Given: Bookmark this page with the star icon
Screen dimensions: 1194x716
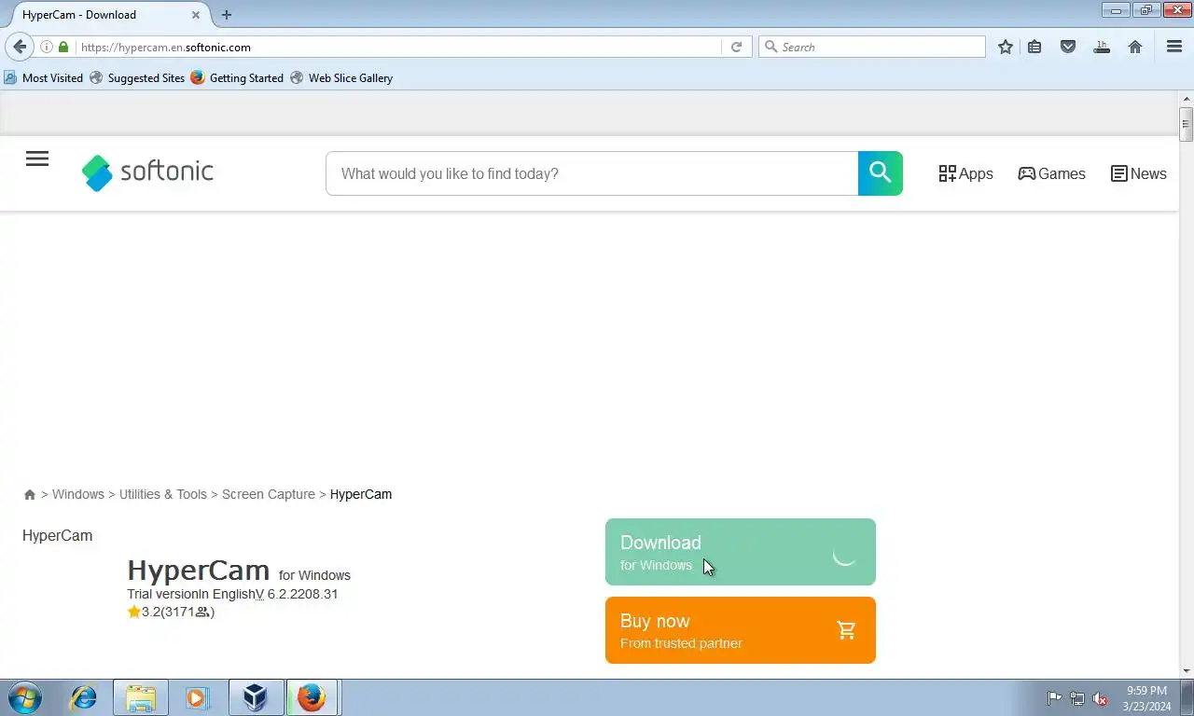Looking at the screenshot, I should 1005,47.
